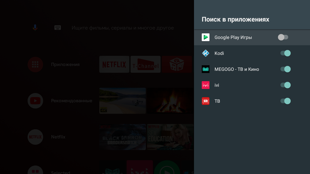This screenshot has width=310, height=174.
Task: Launch the T-Channel app tile
Action: (145, 64)
